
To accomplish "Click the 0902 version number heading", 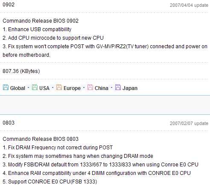I will click(9, 5).
